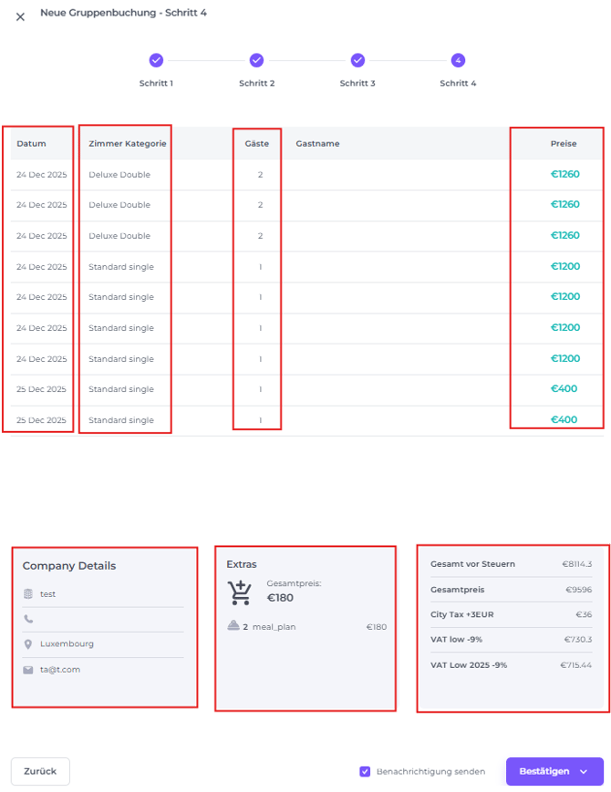Click the Preise column header
Image resolution: width=611 pixels, height=792 pixels.
(x=563, y=144)
